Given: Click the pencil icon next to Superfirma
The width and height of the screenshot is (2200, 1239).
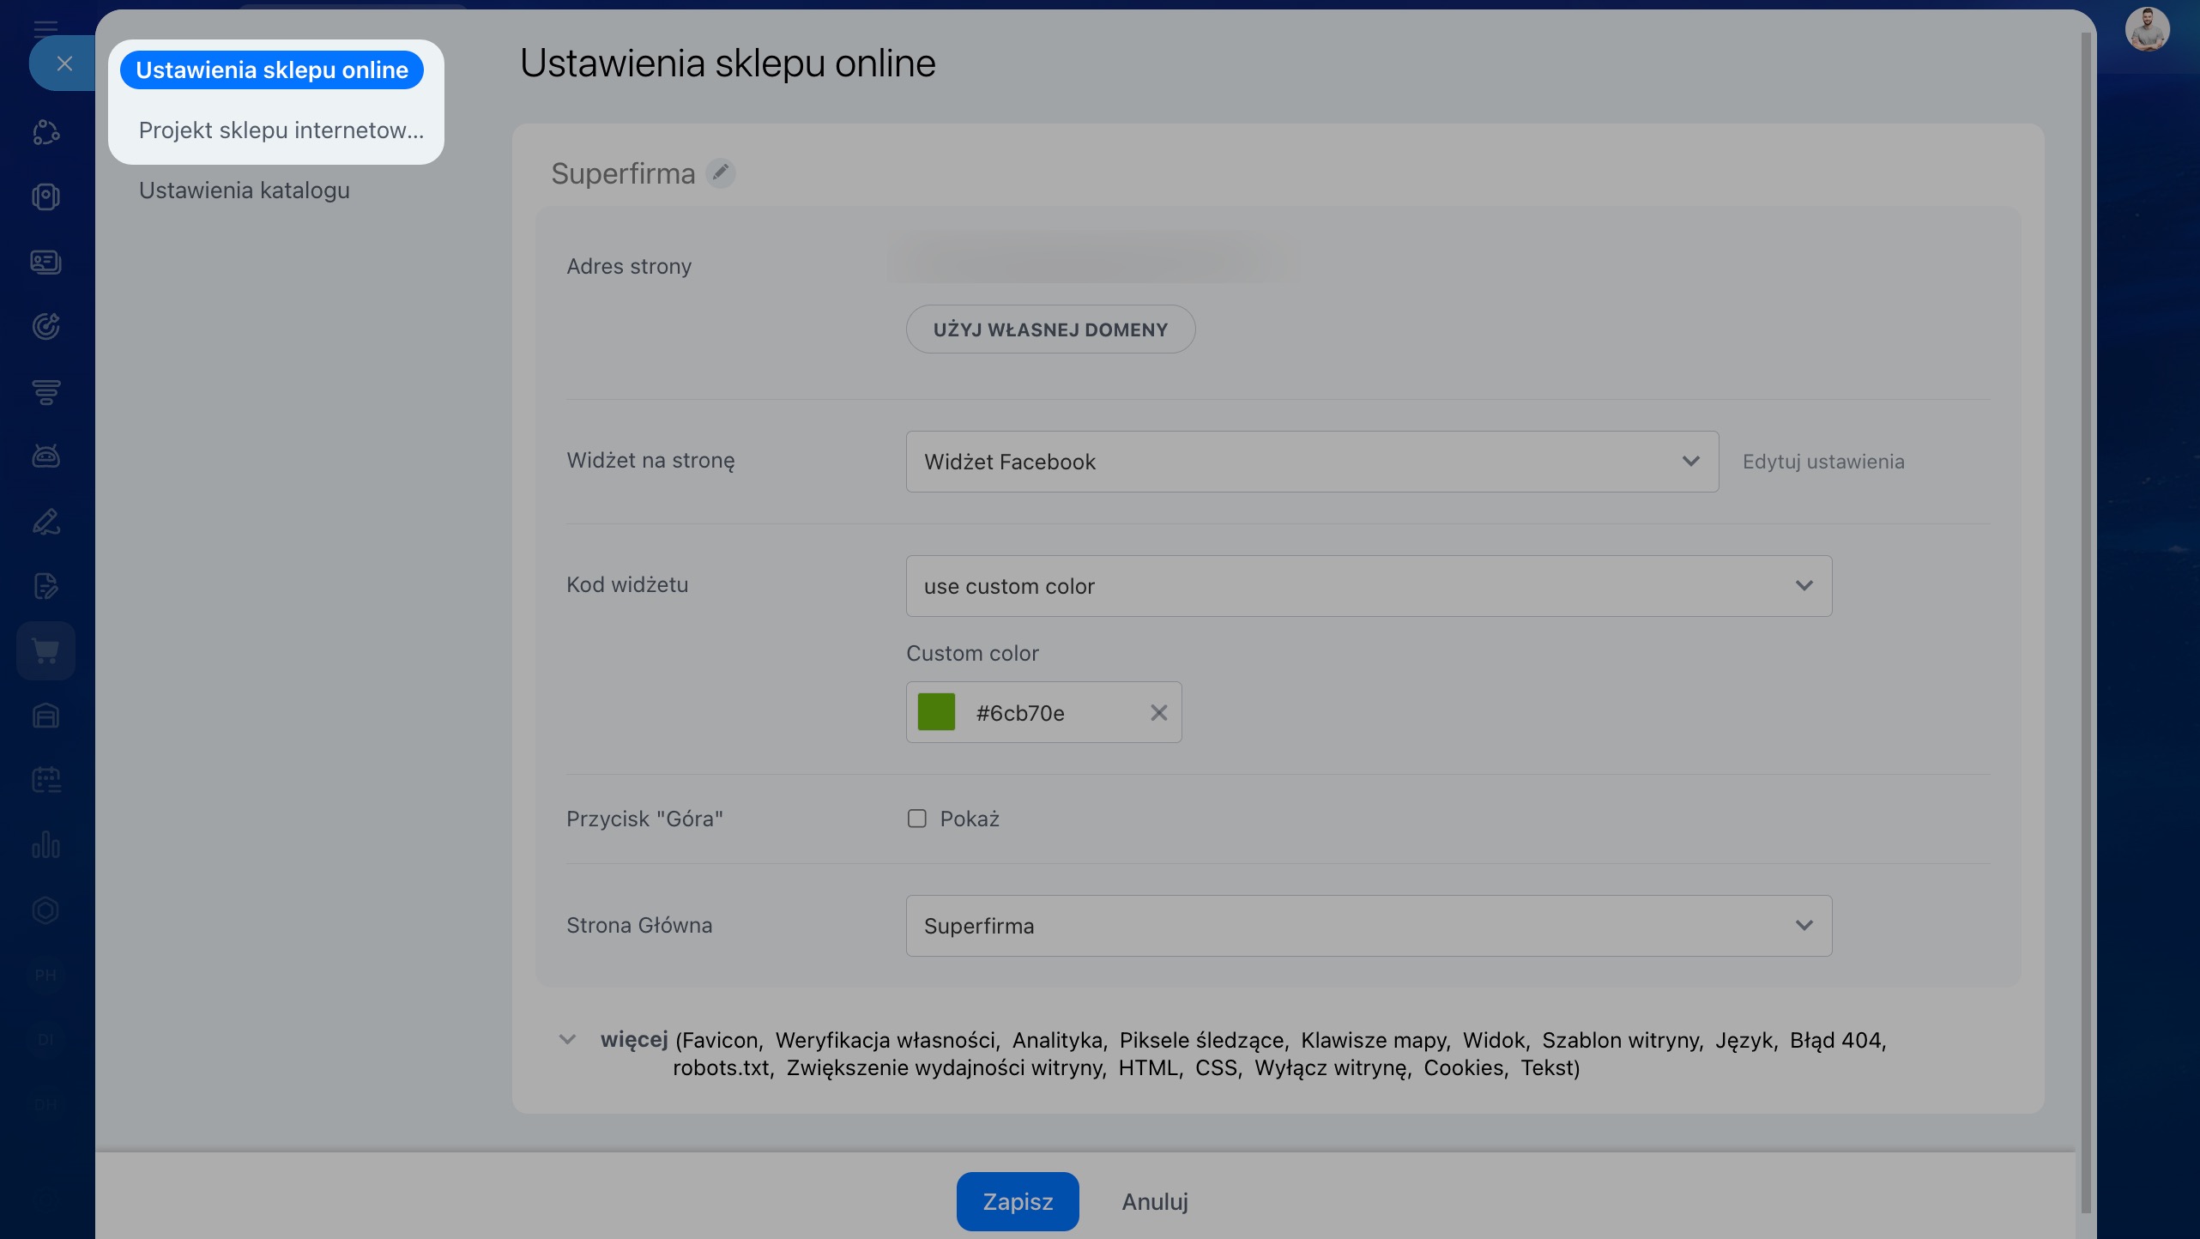Looking at the screenshot, I should pyautogui.click(x=720, y=173).
